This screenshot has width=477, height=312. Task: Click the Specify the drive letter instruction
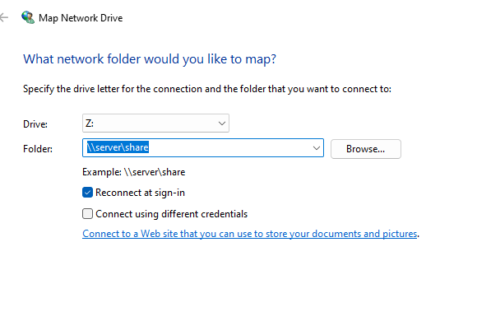(x=207, y=89)
